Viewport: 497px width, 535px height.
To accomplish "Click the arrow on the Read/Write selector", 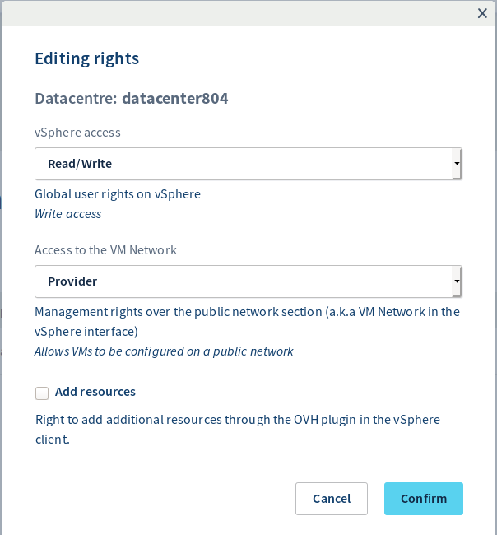I will [x=456, y=164].
